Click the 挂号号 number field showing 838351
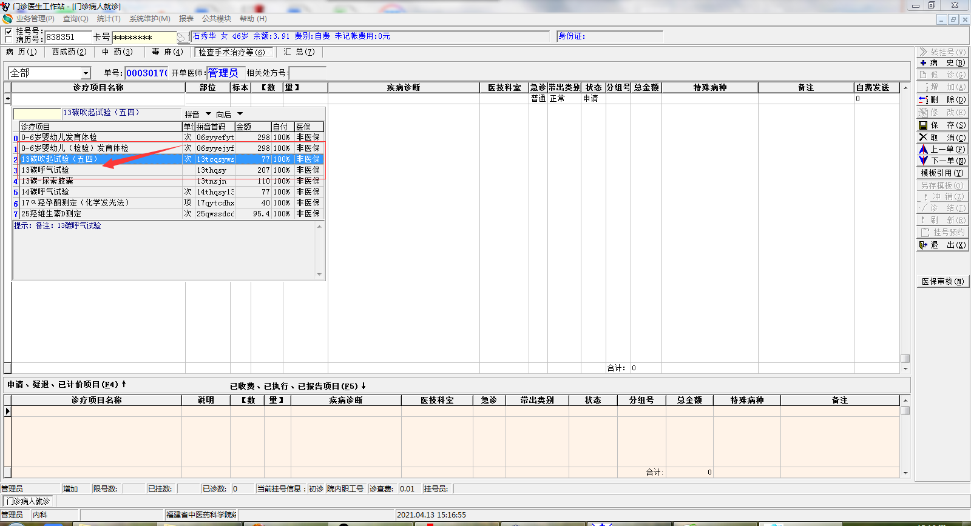The image size is (971, 526). 68,38
